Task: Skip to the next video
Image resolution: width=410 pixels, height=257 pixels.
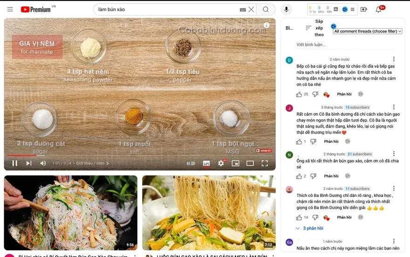Action: tap(29, 163)
